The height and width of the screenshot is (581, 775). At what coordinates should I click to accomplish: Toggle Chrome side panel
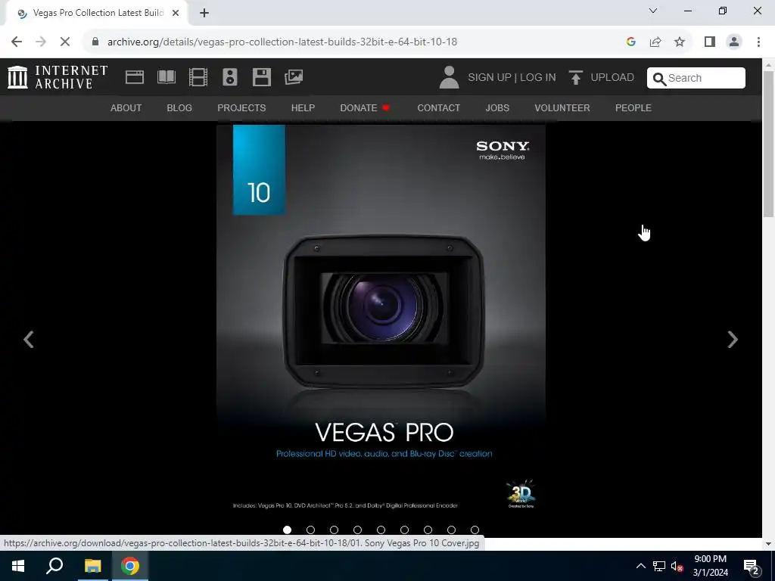710,42
